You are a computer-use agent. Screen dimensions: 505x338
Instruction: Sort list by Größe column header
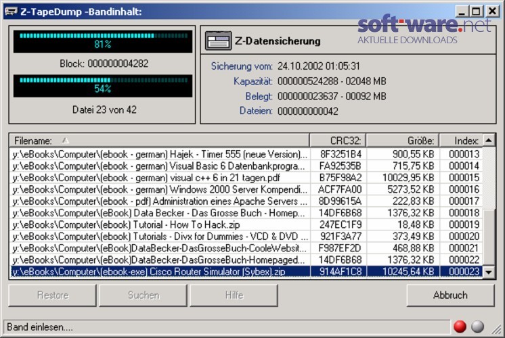[403, 141]
